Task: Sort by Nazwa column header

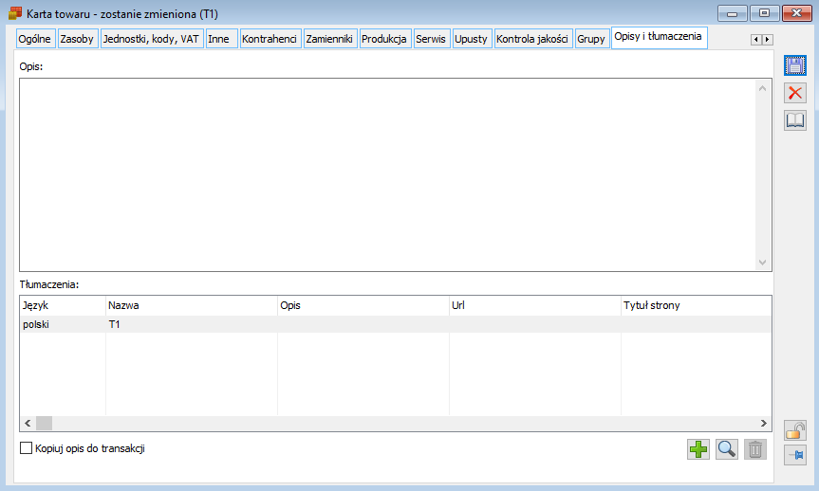Action: 192,305
